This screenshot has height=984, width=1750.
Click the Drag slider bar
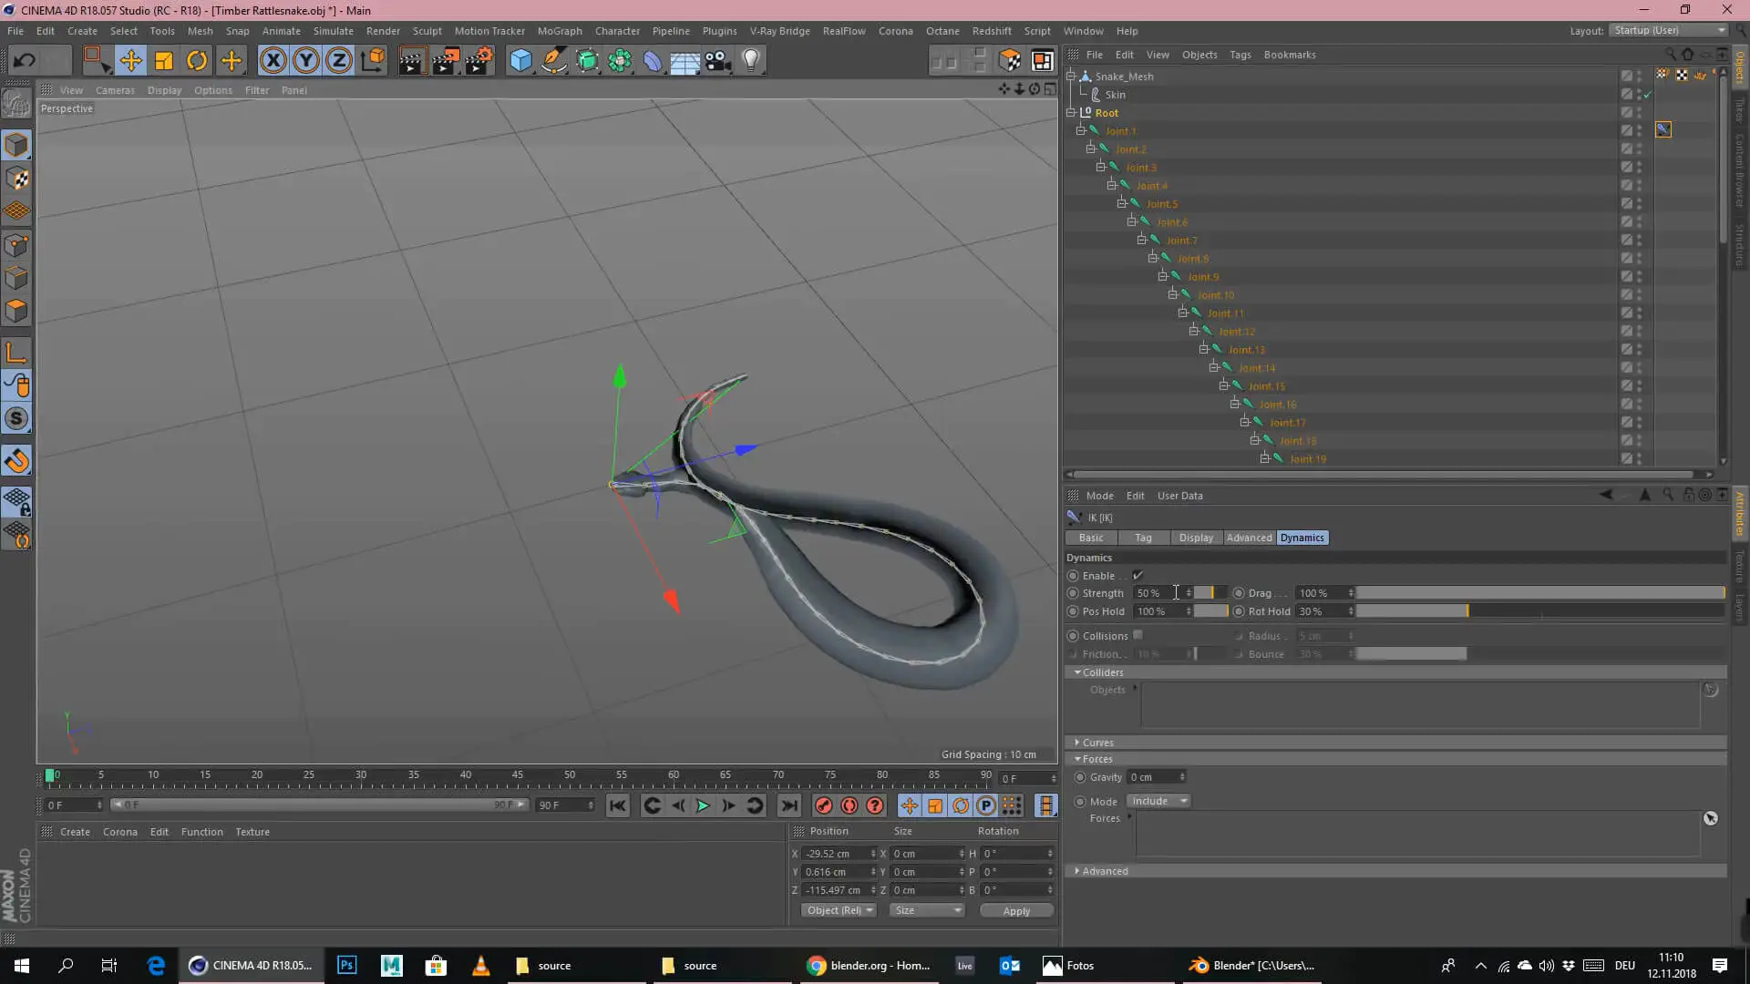(1540, 593)
